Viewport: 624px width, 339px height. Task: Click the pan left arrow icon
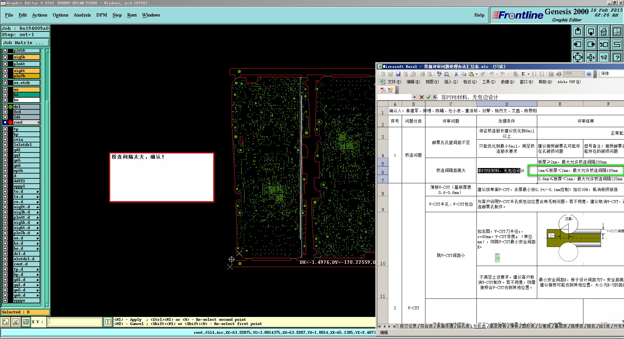point(578,44)
